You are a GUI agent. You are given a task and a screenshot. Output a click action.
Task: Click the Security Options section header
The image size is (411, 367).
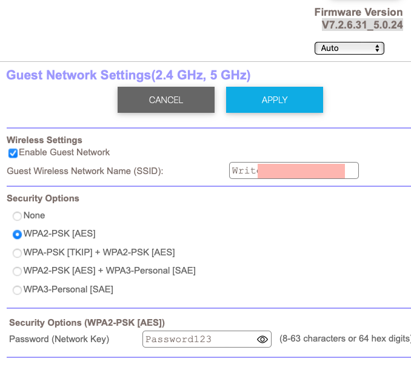click(x=43, y=198)
